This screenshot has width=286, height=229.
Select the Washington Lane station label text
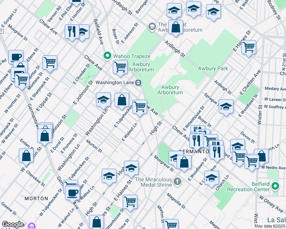pos(115,83)
